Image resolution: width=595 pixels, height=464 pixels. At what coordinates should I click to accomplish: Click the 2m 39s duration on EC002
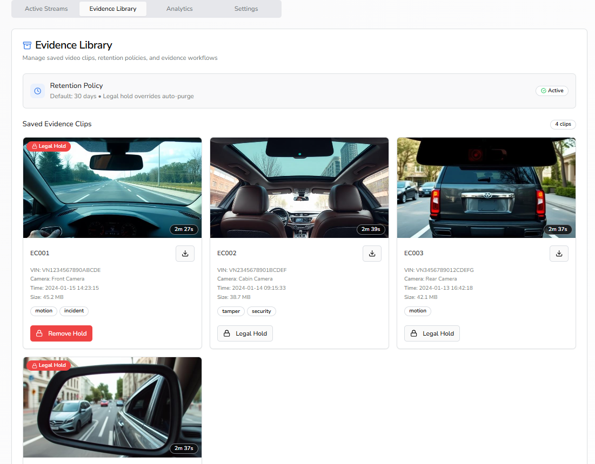(x=371, y=229)
